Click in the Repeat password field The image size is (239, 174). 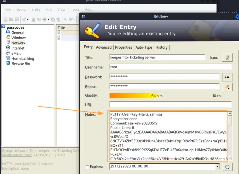tap(165, 86)
